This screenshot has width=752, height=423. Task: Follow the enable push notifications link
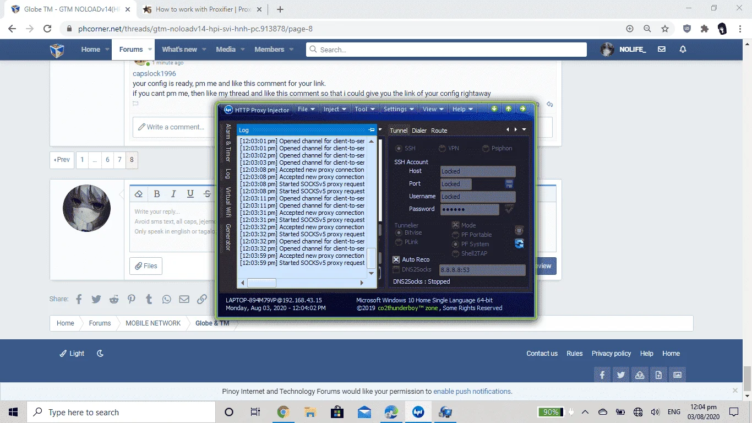(472, 392)
